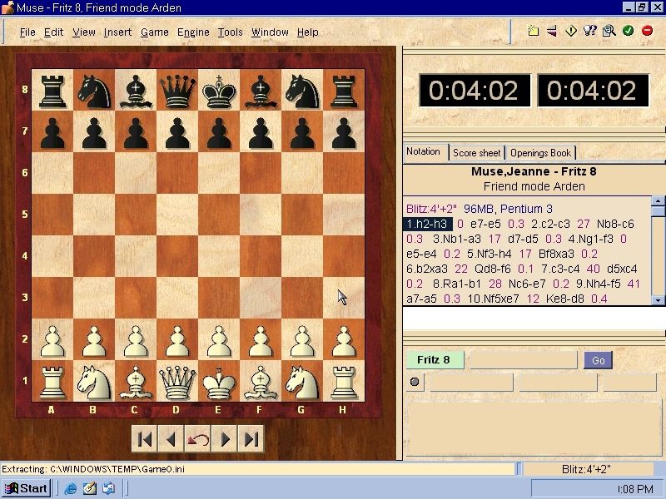Click the red take back move arrow
The width and height of the screenshot is (666, 499).
[197, 439]
